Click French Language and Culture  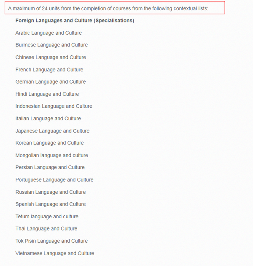pos(49,70)
